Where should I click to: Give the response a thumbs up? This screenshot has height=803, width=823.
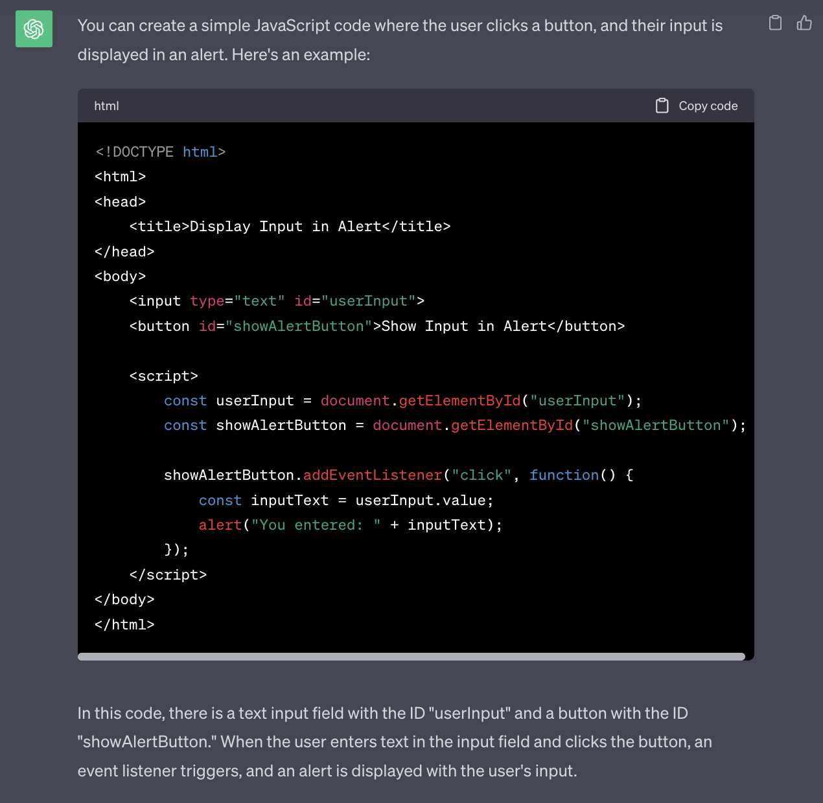click(x=804, y=23)
